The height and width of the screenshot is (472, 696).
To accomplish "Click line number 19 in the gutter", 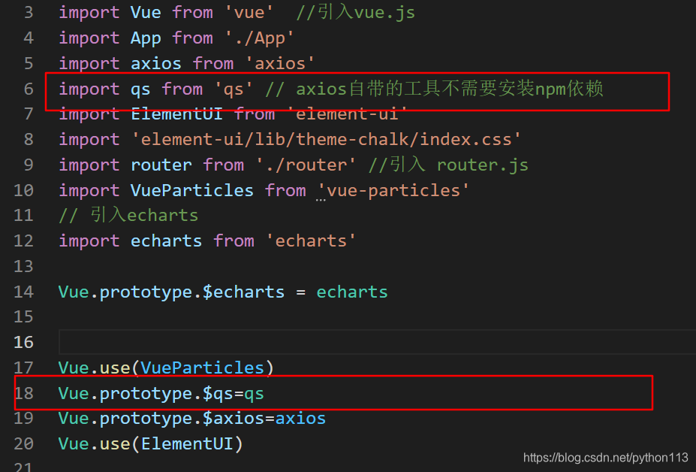I will tap(23, 418).
